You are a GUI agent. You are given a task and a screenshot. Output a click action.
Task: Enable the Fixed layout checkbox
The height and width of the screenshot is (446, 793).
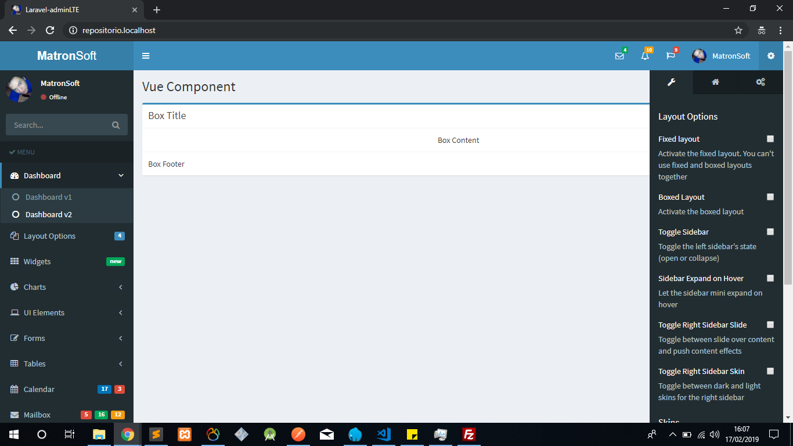[770, 139]
